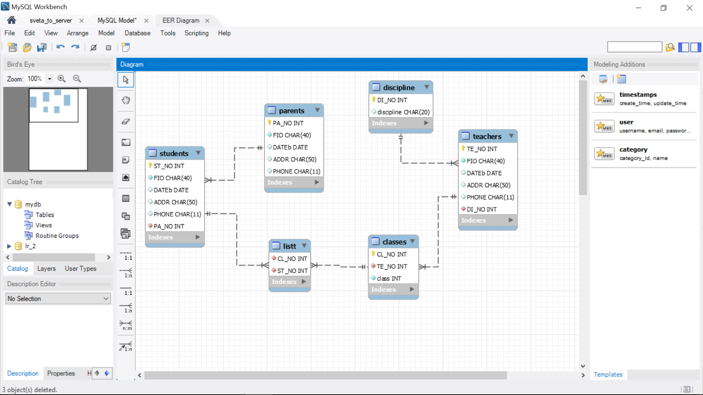Click the undo arrow in toolbar
Screen dimensions: 703x395
pyautogui.click(x=60, y=47)
